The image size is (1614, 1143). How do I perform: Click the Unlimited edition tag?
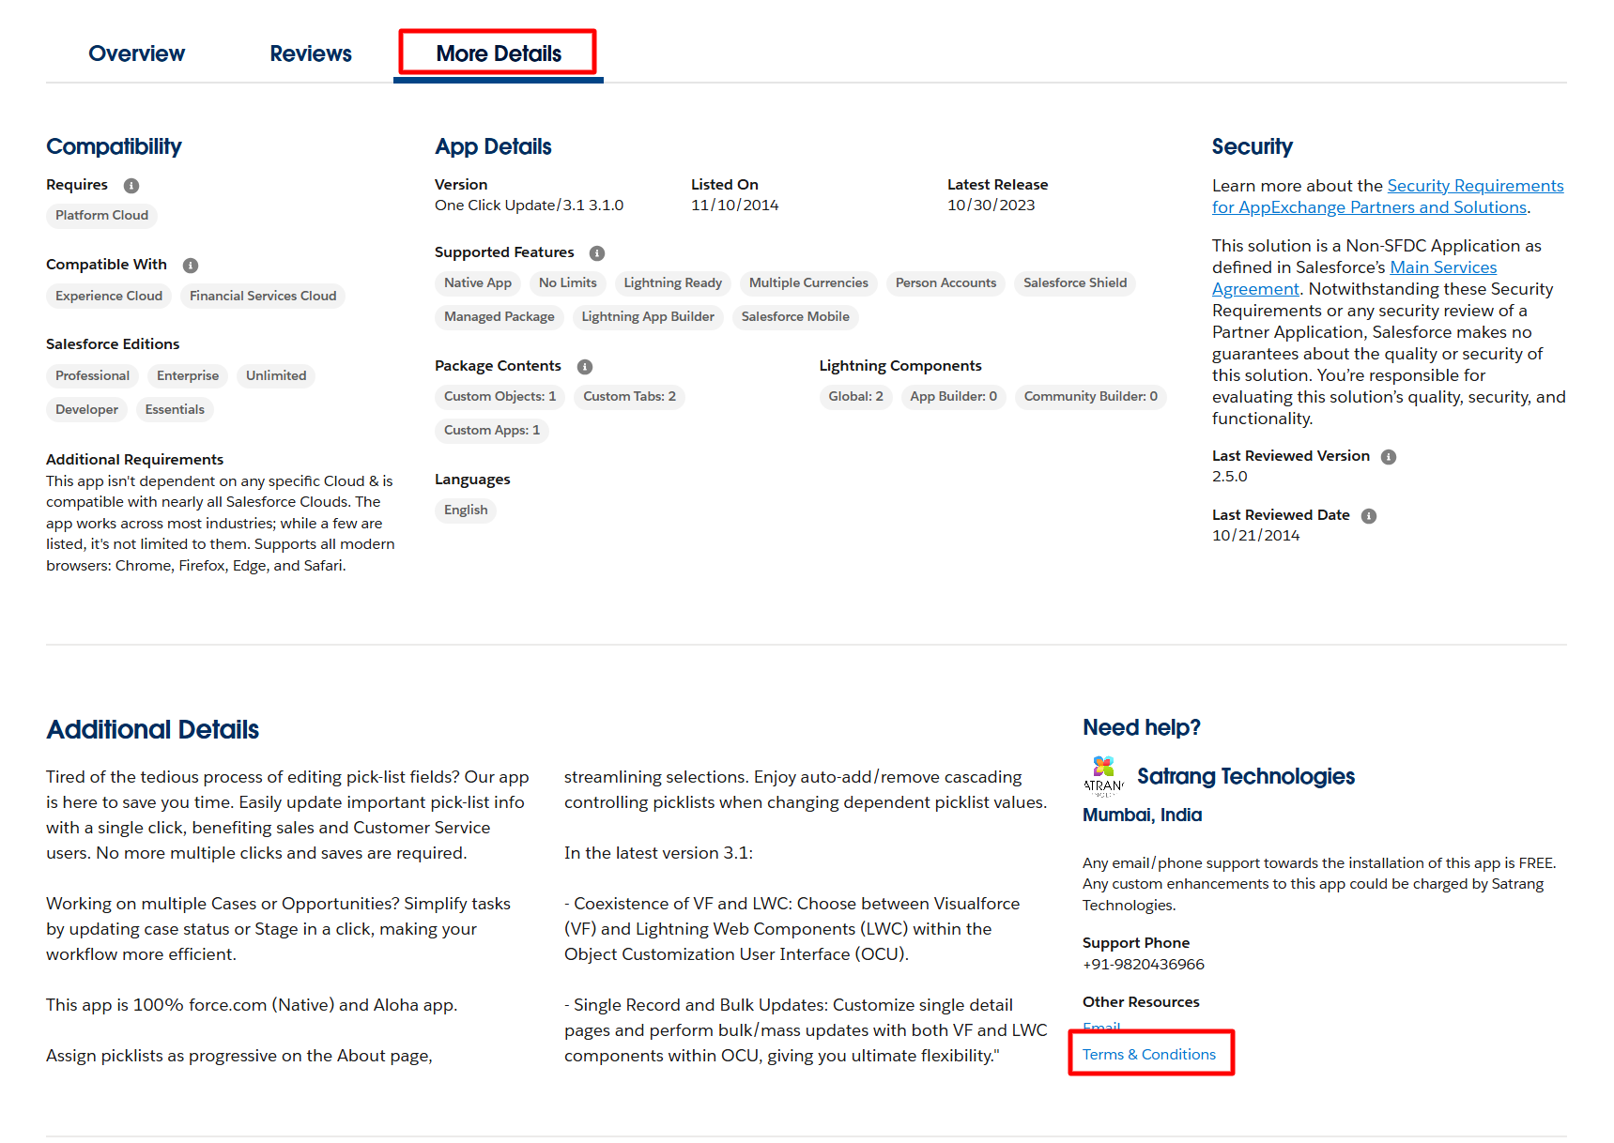point(276,375)
